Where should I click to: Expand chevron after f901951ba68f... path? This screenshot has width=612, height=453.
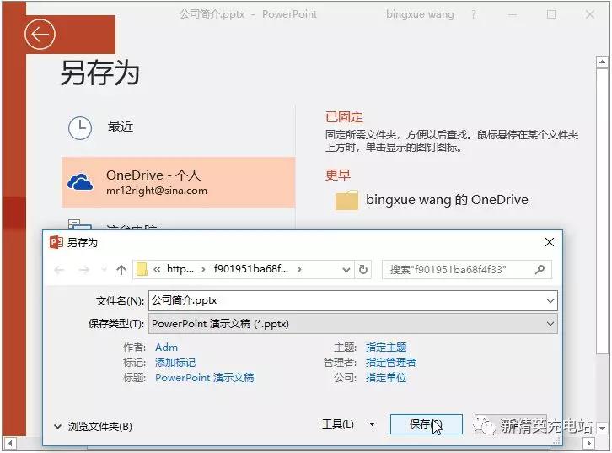click(x=299, y=269)
